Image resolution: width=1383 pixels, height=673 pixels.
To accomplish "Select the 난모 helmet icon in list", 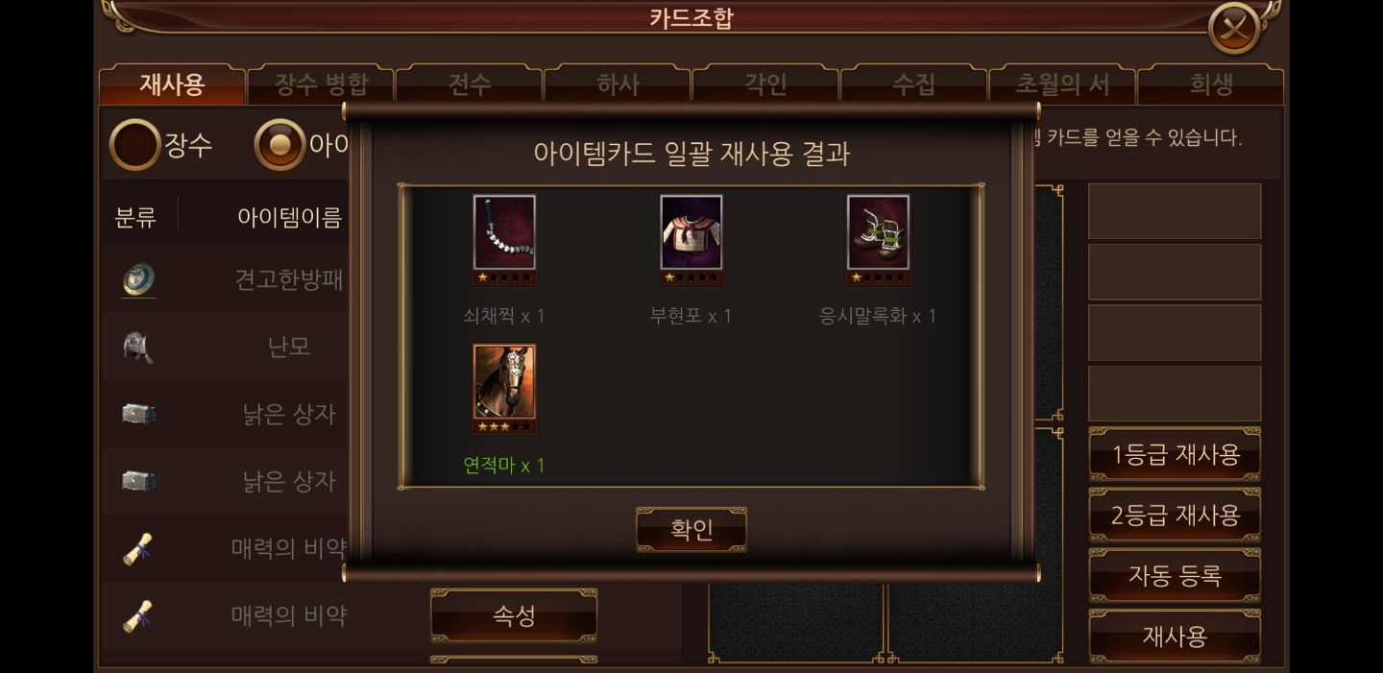I will click(139, 347).
